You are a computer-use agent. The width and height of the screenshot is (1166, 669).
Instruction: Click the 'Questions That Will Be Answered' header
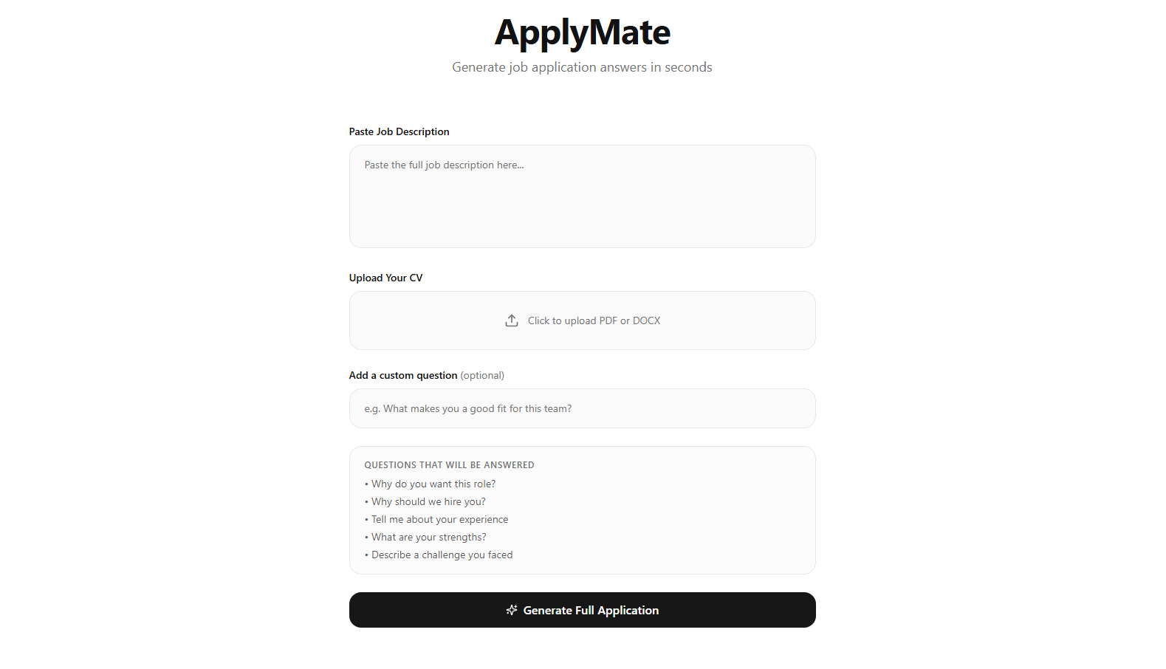pyautogui.click(x=449, y=464)
